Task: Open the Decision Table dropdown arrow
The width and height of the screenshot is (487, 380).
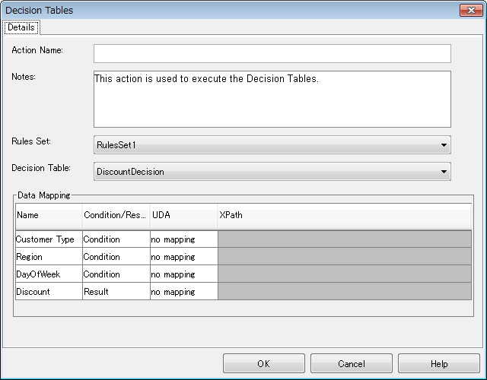Action: coord(444,172)
